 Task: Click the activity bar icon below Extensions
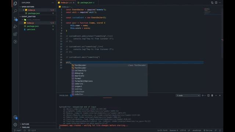(x=15, y=42)
